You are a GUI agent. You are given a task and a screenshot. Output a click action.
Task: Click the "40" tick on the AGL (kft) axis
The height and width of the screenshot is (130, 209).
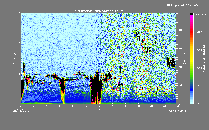pos(180,30)
